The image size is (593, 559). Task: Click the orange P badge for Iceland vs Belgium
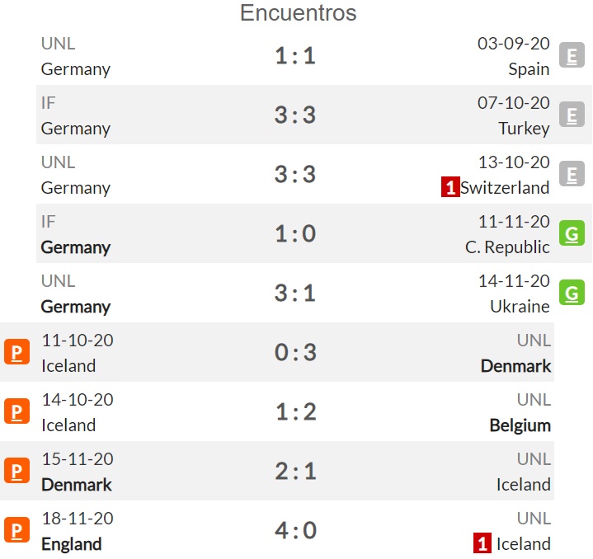point(17,411)
